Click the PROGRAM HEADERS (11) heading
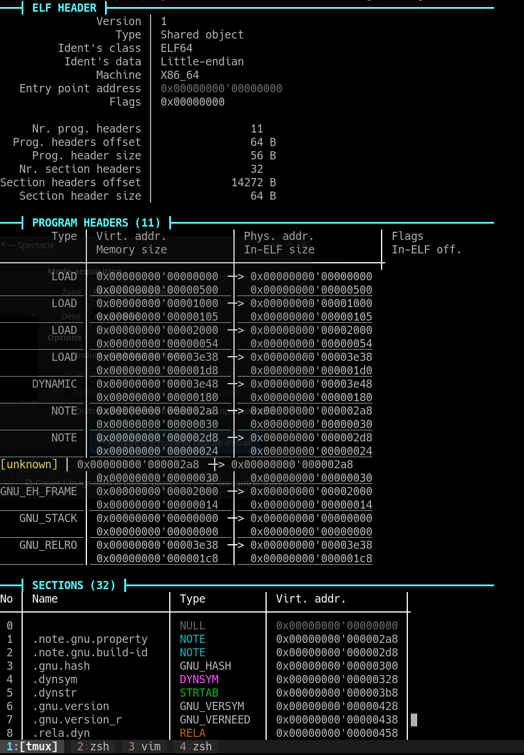 (x=96, y=222)
